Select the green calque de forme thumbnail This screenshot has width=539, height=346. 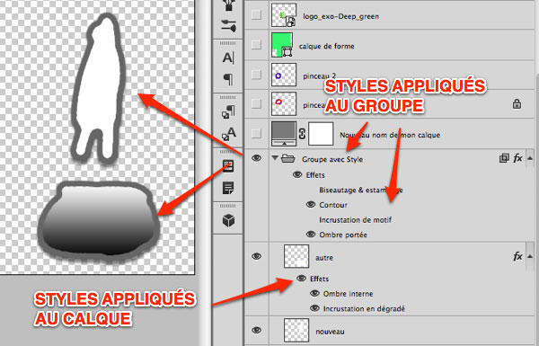(282, 45)
